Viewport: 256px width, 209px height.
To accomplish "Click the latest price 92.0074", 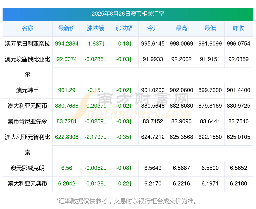I will pos(67,59).
